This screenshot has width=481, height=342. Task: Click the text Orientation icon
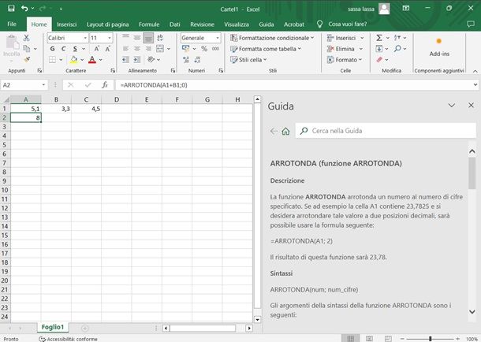coord(151,59)
